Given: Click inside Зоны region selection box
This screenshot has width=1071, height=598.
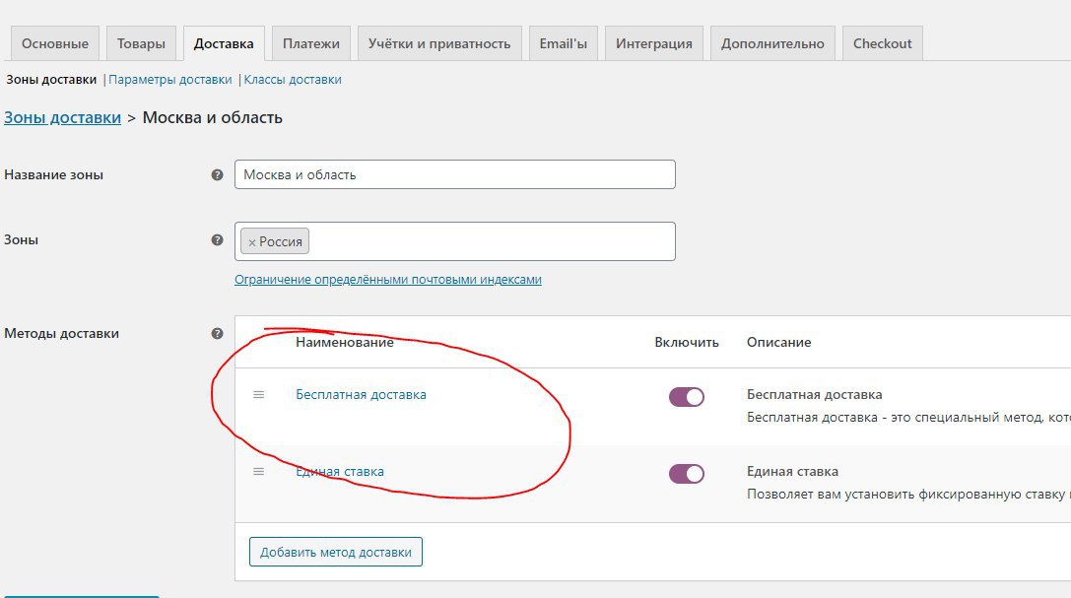Looking at the screenshot, I should click(x=493, y=241).
